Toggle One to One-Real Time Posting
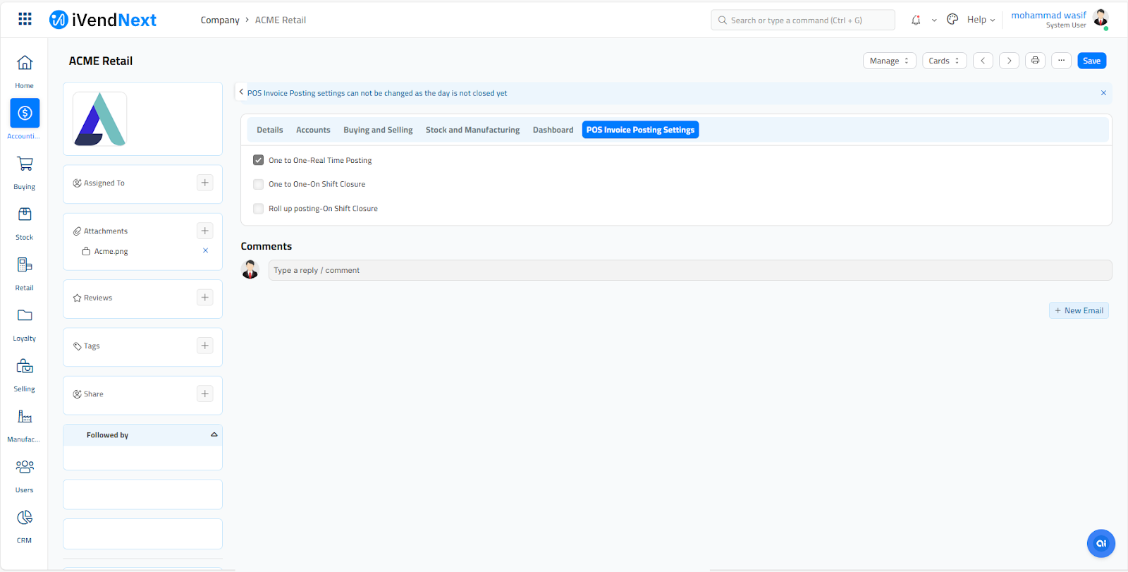 [x=258, y=160]
